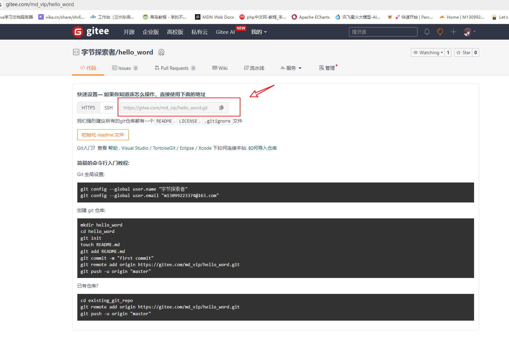Click the README link tag
Screen dimensions: 509x344
coord(164,121)
